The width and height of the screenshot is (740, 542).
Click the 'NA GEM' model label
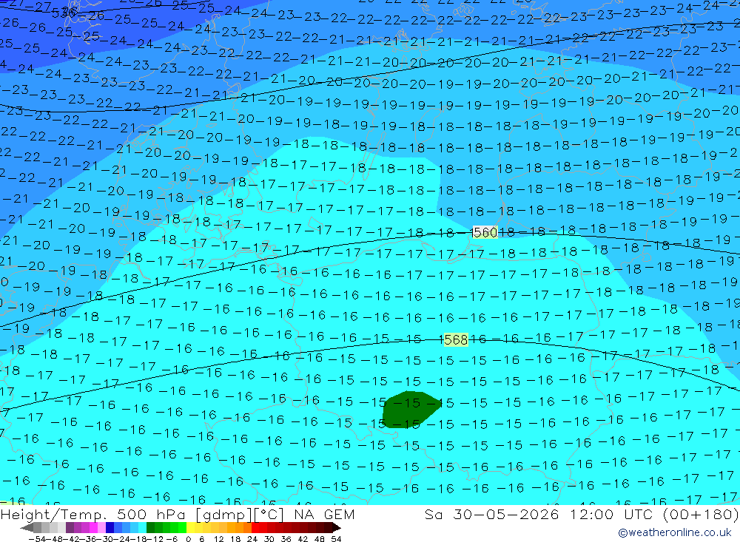coord(324,514)
